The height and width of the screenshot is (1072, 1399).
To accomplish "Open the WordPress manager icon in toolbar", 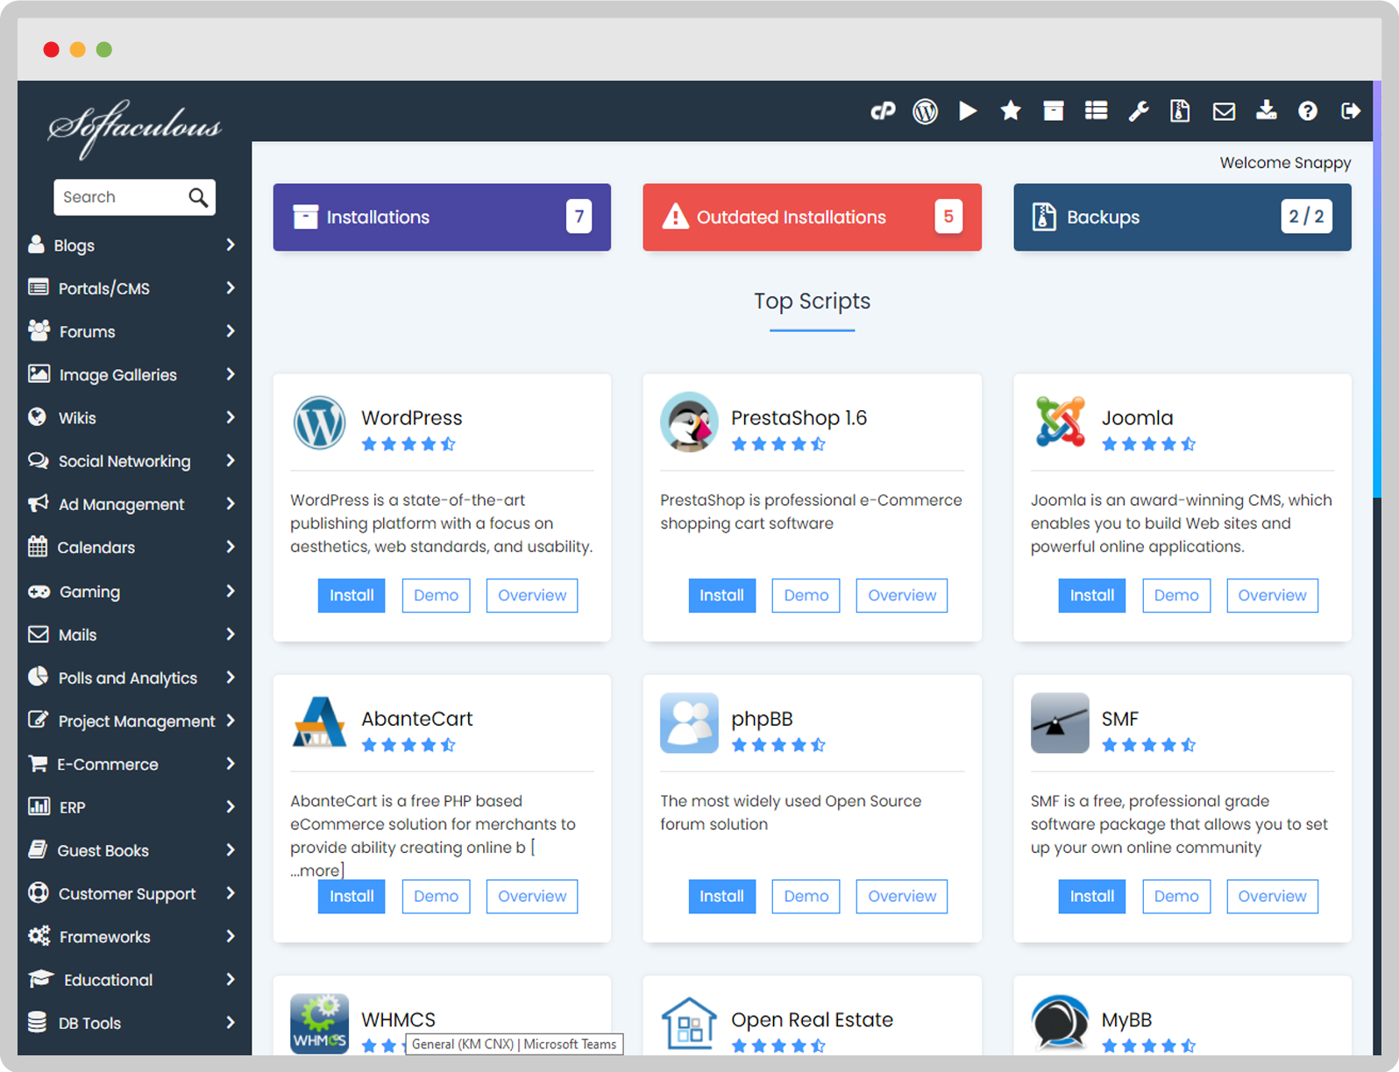I will click(925, 110).
